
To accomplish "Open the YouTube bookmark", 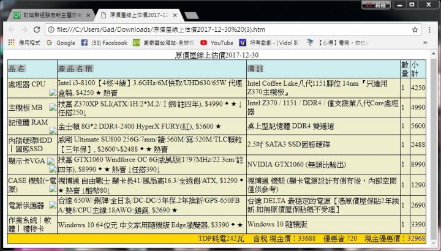I will (217, 43).
